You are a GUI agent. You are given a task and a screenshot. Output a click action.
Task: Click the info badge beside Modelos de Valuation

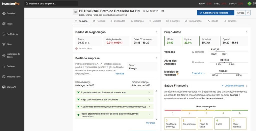[177, 74]
